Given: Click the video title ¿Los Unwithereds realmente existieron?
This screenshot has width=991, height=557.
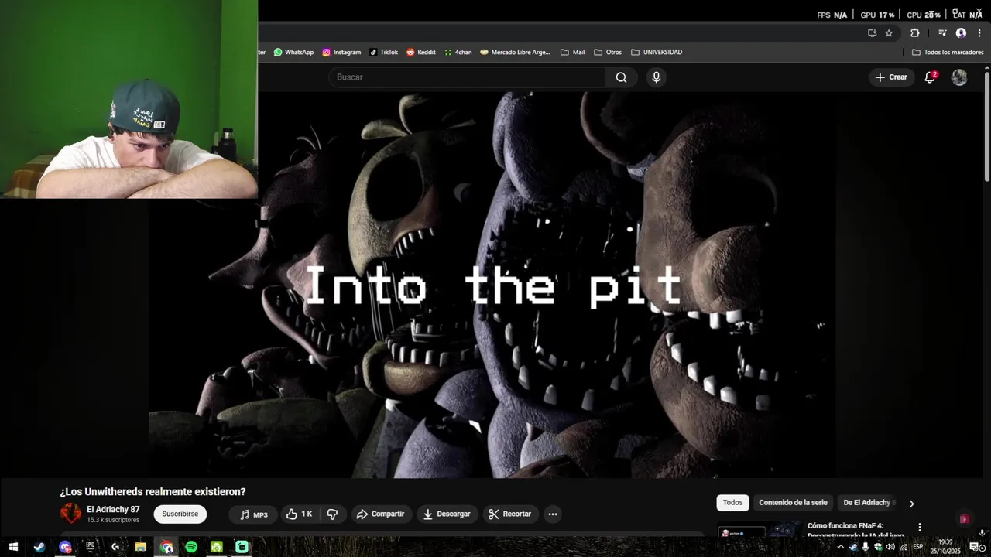Looking at the screenshot, I should pyautogui.click(x=153, y=492).
